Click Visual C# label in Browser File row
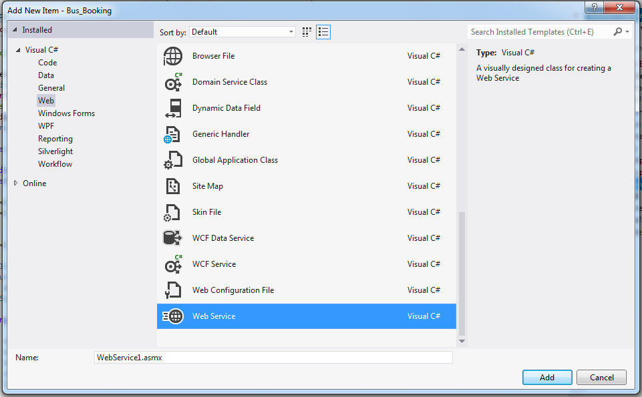 coord(424,56)
